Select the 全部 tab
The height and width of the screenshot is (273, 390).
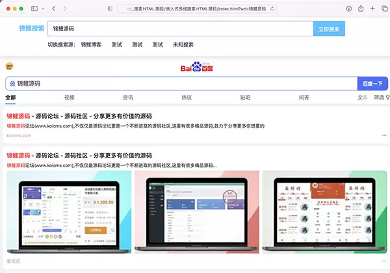click(10, 97)
